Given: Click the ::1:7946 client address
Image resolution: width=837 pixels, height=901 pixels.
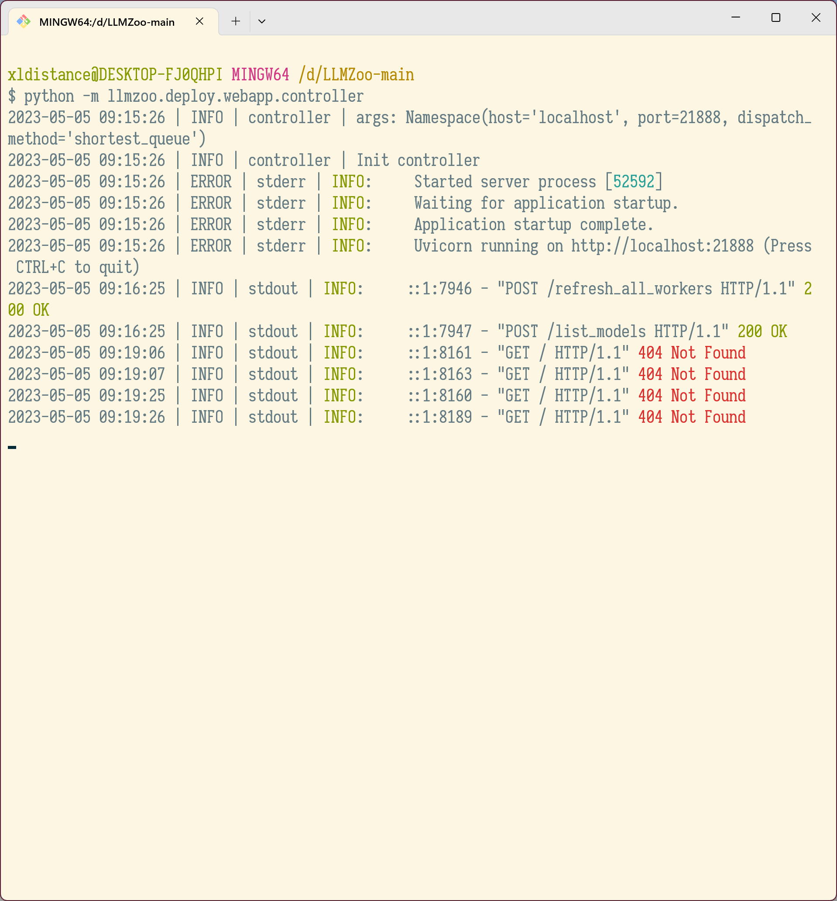Looking at the screenshot, I should [x=440, y=289].
